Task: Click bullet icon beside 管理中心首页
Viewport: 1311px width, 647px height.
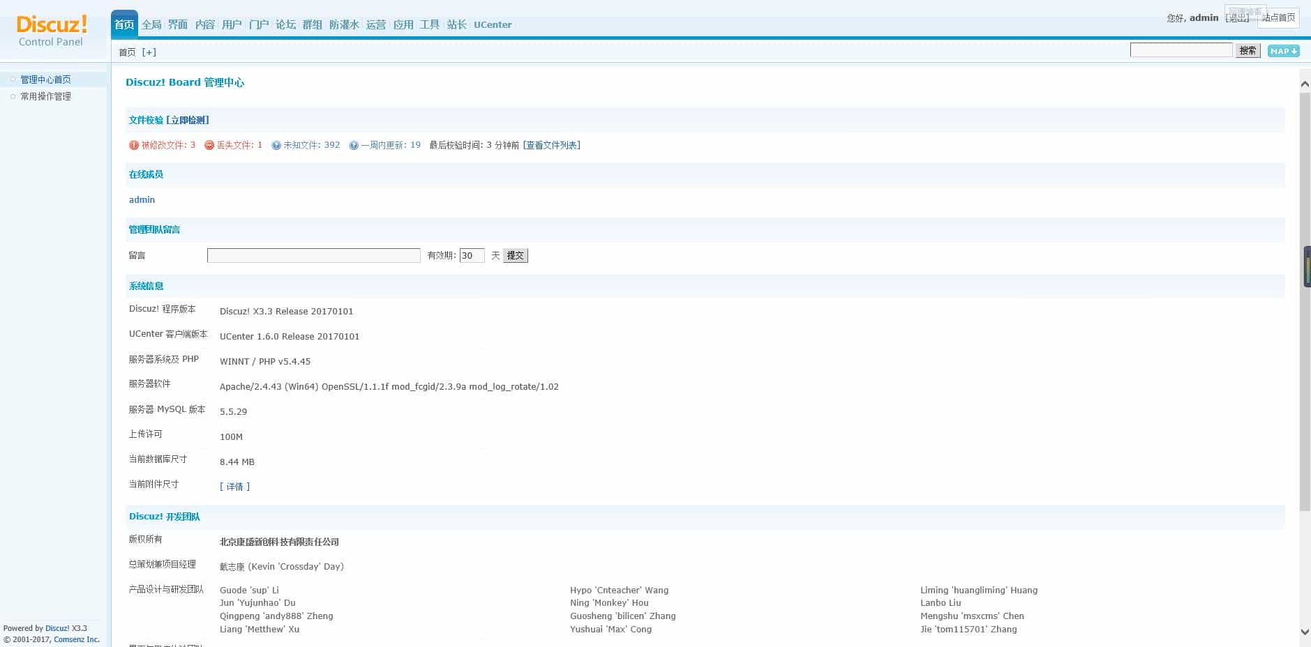Action: point(13,79)
